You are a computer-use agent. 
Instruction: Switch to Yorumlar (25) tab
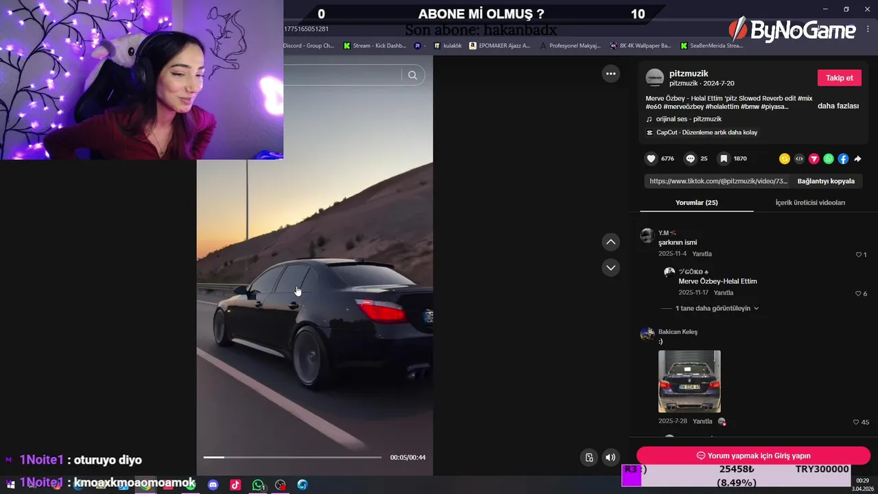(x=696, y=202)
